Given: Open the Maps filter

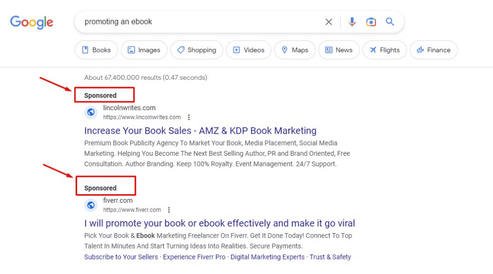Looking at the screenshot, I should click(295, 50).
